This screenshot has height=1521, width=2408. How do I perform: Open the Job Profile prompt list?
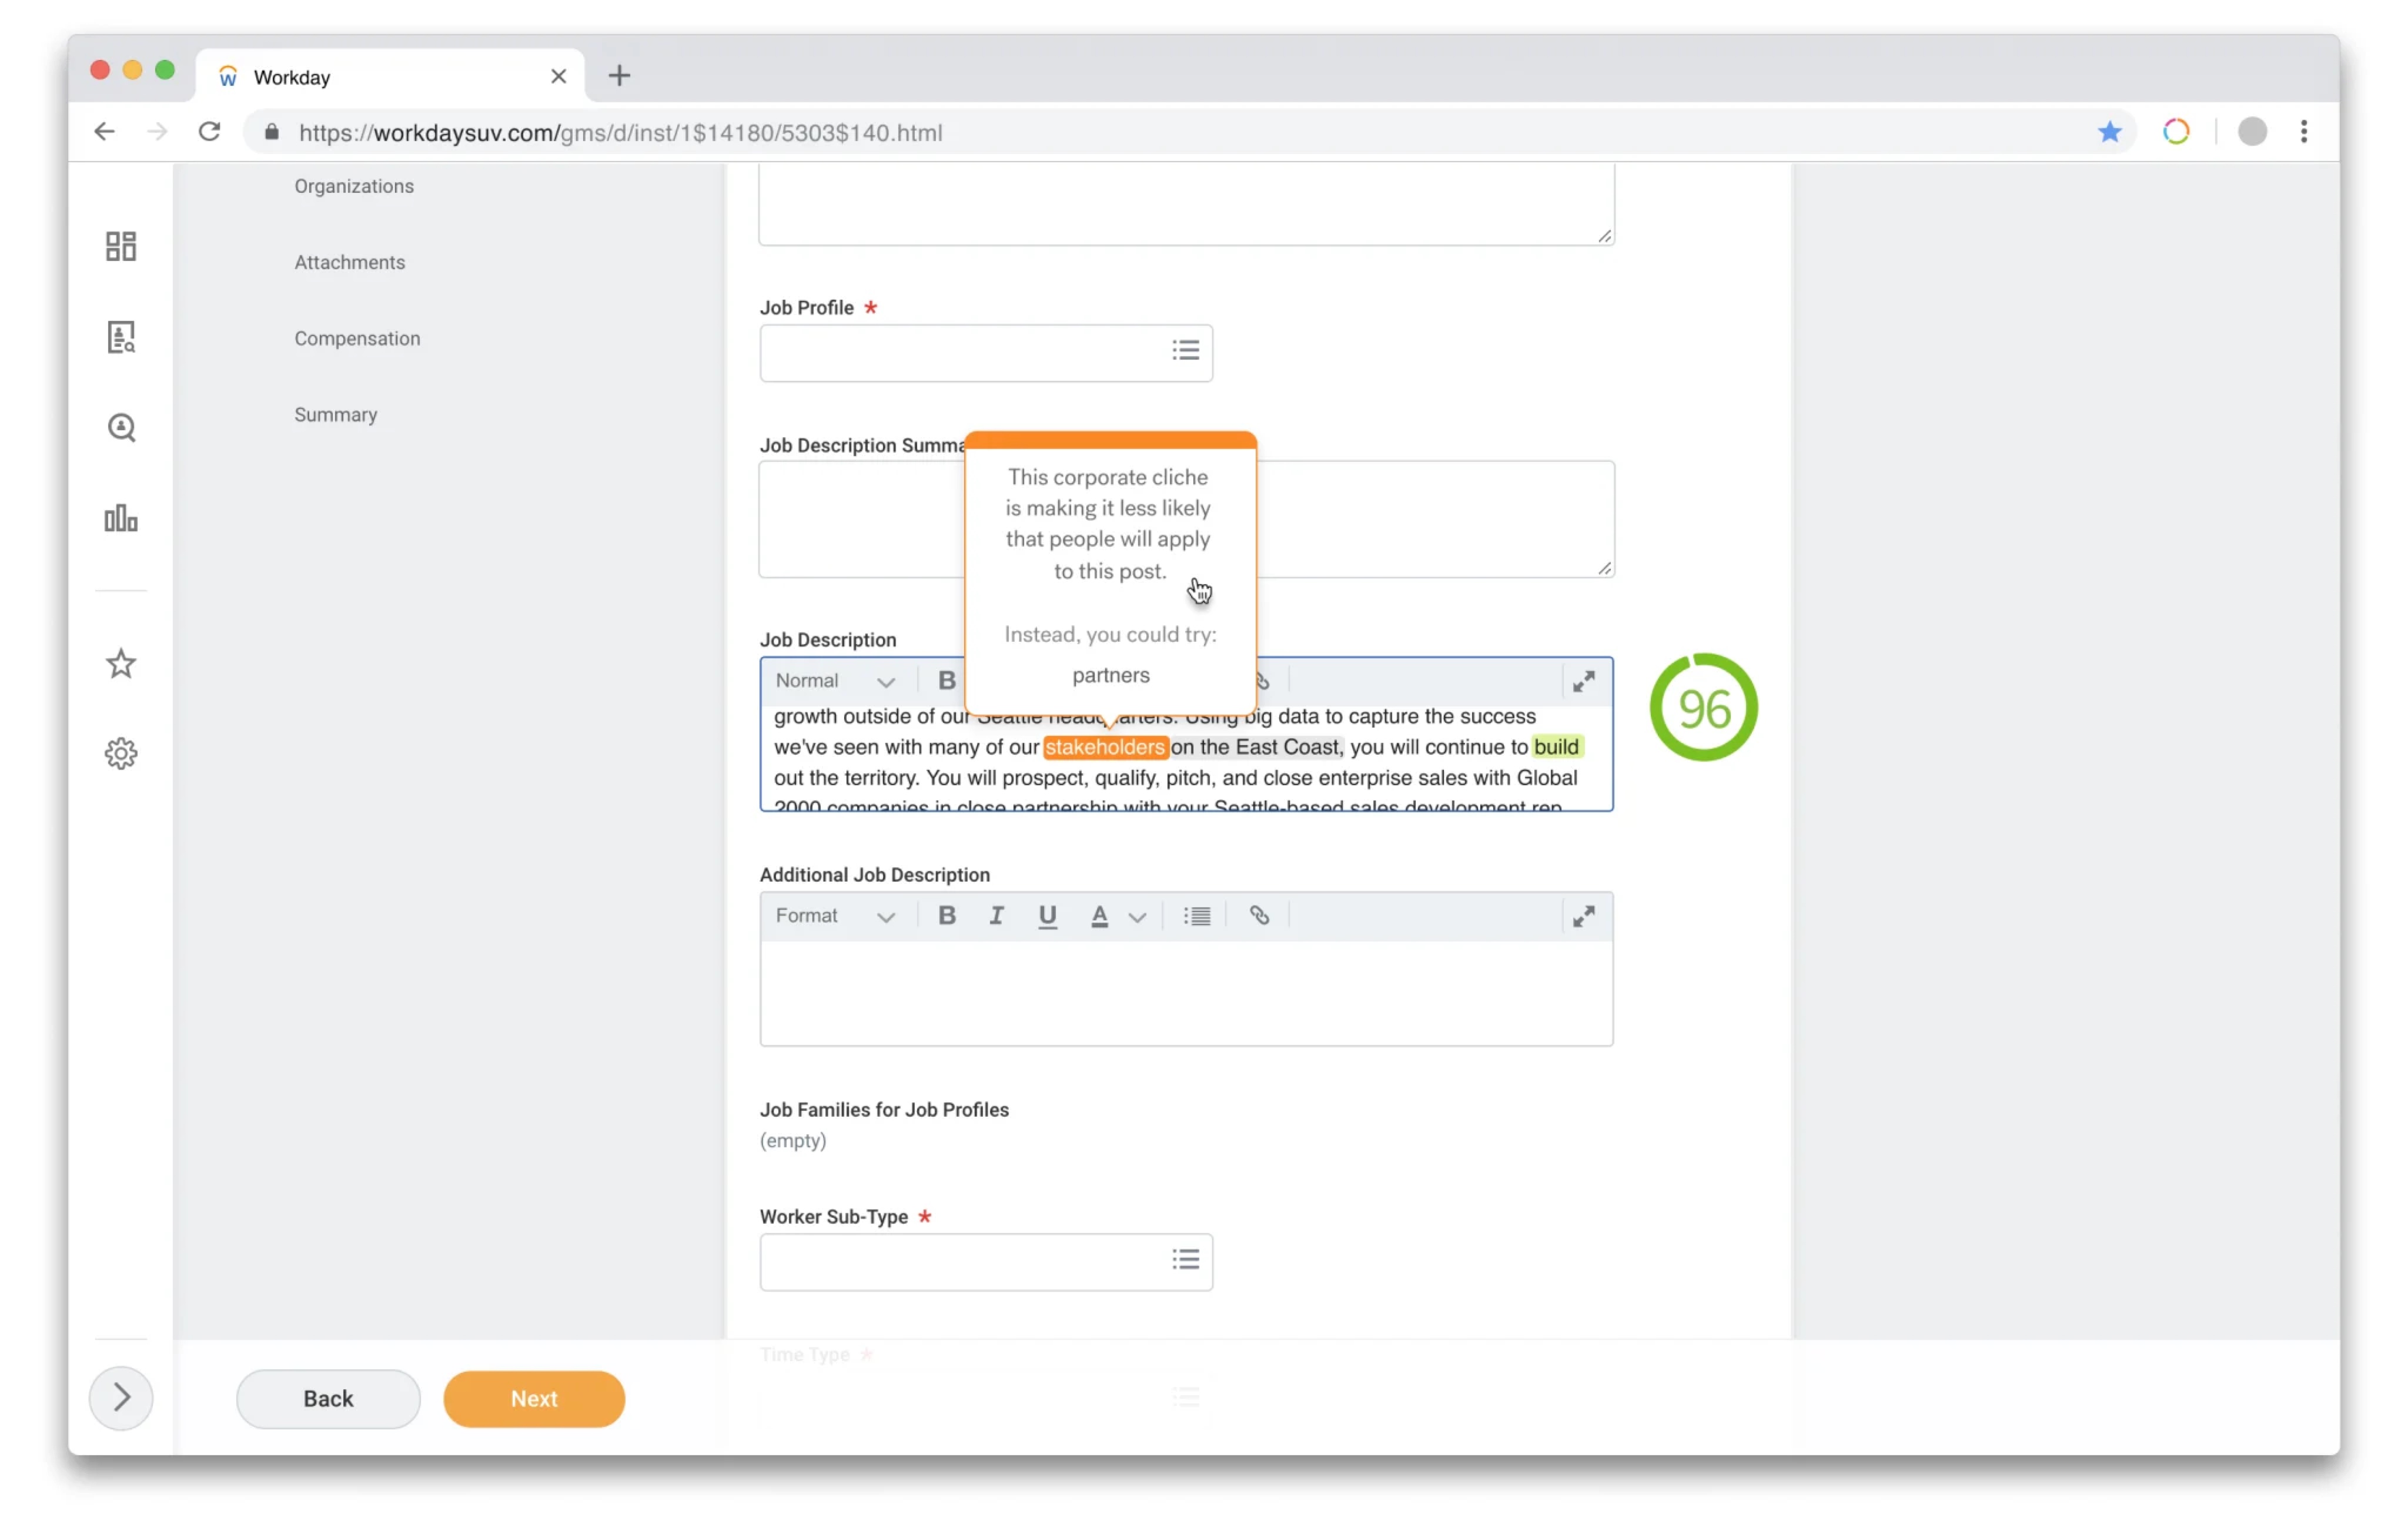pos(1185,351)
